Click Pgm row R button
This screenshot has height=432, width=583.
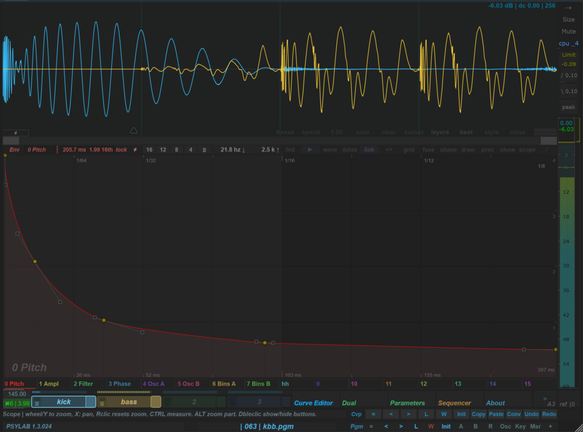pyautogui.click(x=490, y=426)
